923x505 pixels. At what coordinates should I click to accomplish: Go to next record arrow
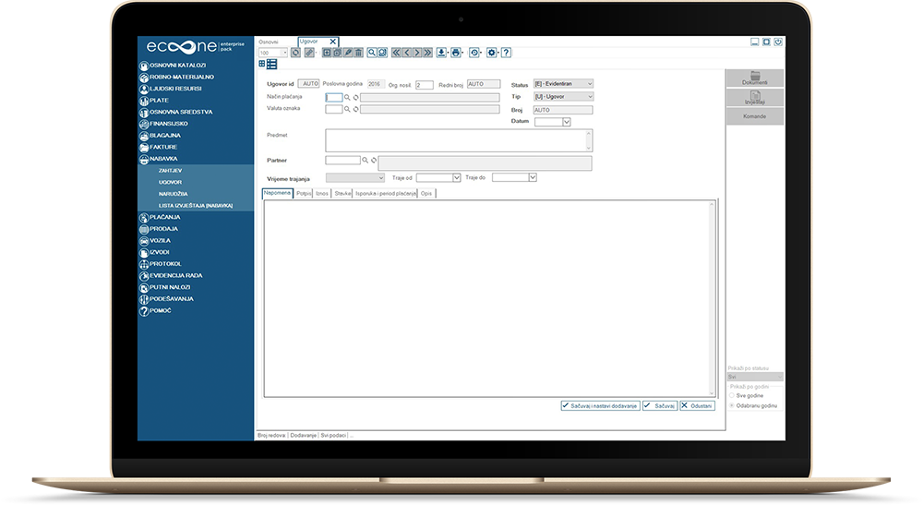click(417, 53)
